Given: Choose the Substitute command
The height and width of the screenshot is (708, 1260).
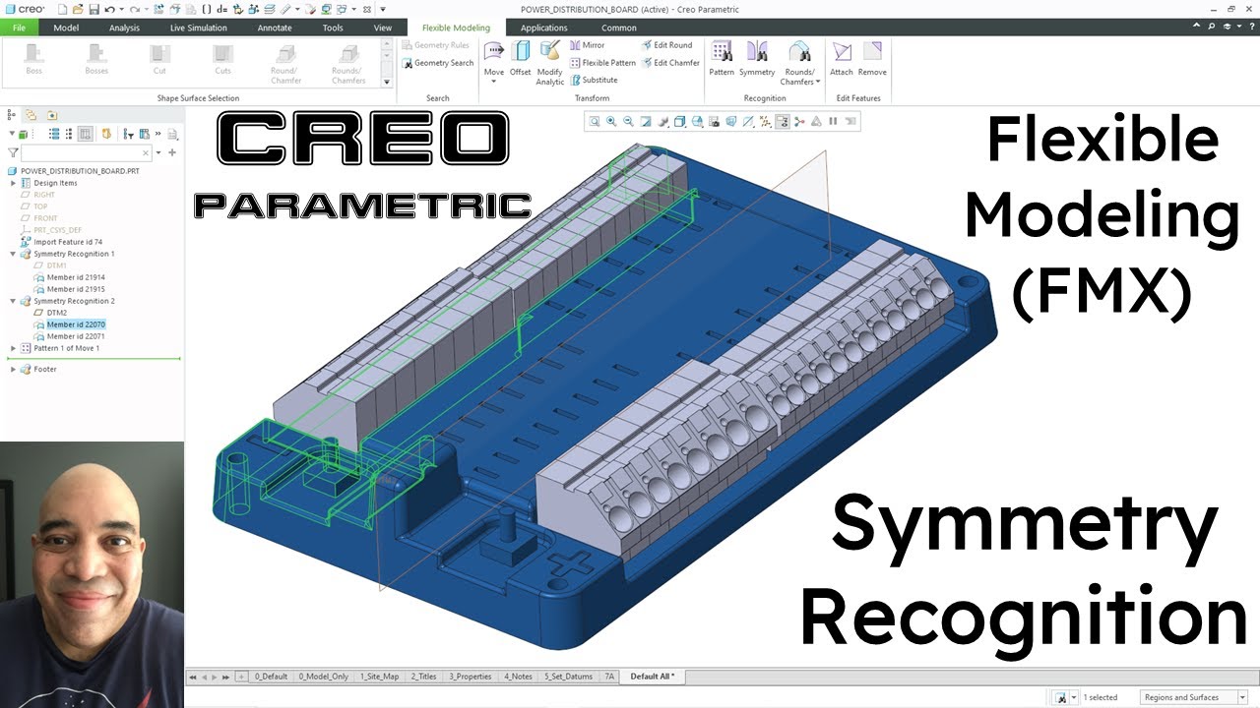Looking at the screenshot, I should pos(594,81).
